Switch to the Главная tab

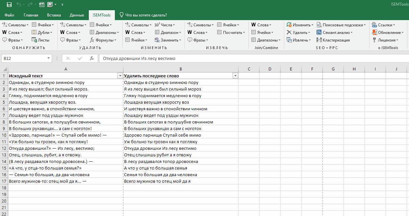click(31, 15)
